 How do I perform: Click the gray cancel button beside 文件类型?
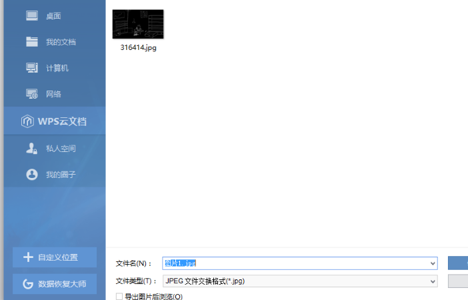click(458, 281)
